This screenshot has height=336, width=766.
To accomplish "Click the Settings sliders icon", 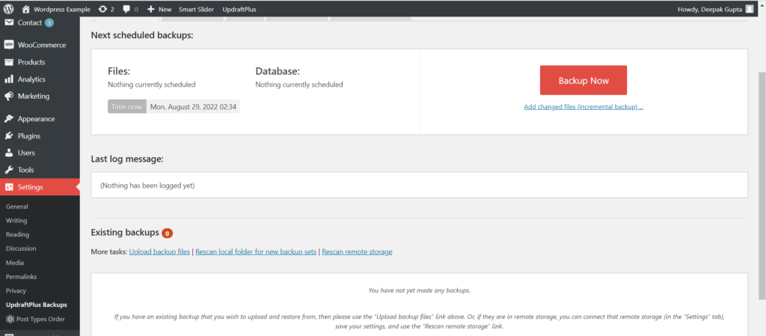I will tap(8, 187).
